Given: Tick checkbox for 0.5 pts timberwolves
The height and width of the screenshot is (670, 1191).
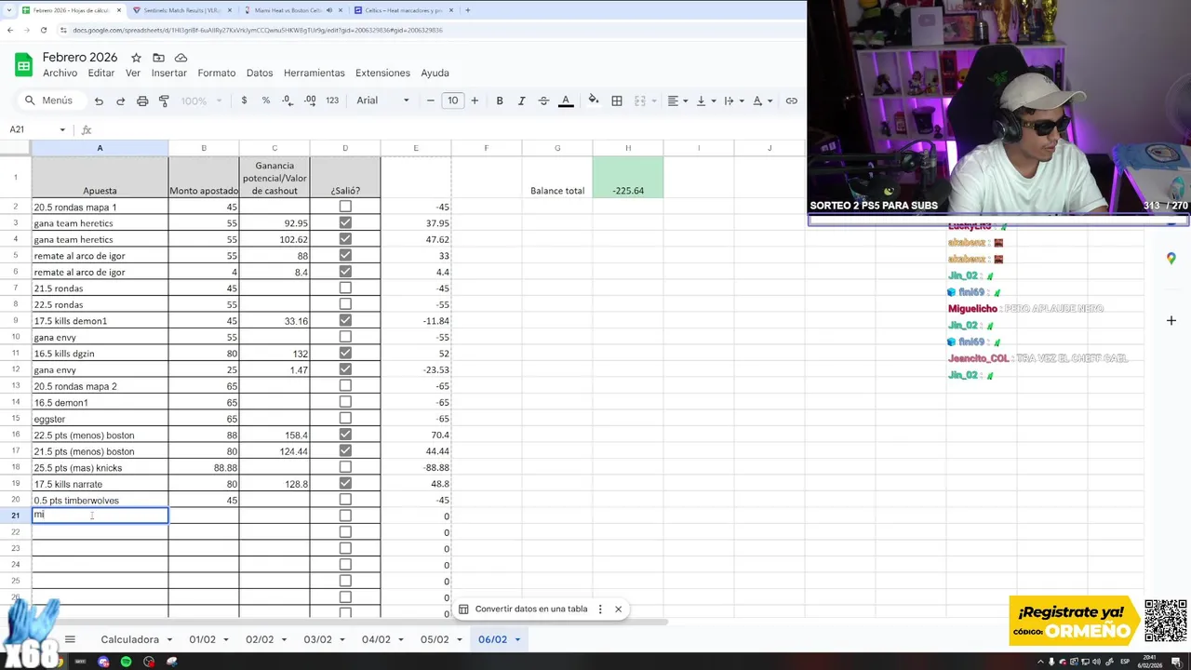Looking at the screenshot, I should pos(345,500).
